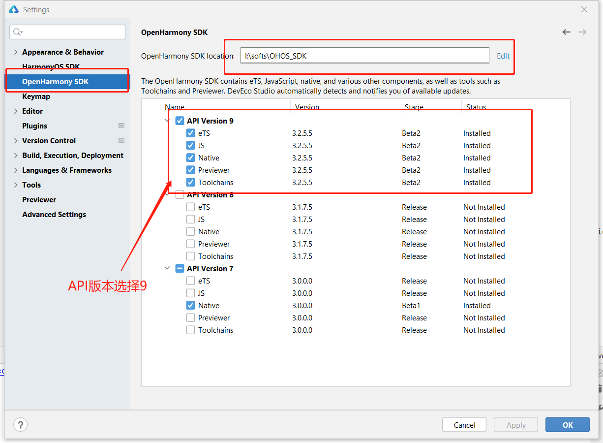Screen dimensions: 603x443
Task: Click the icon beside the Plugins entry
Action: 121,126
